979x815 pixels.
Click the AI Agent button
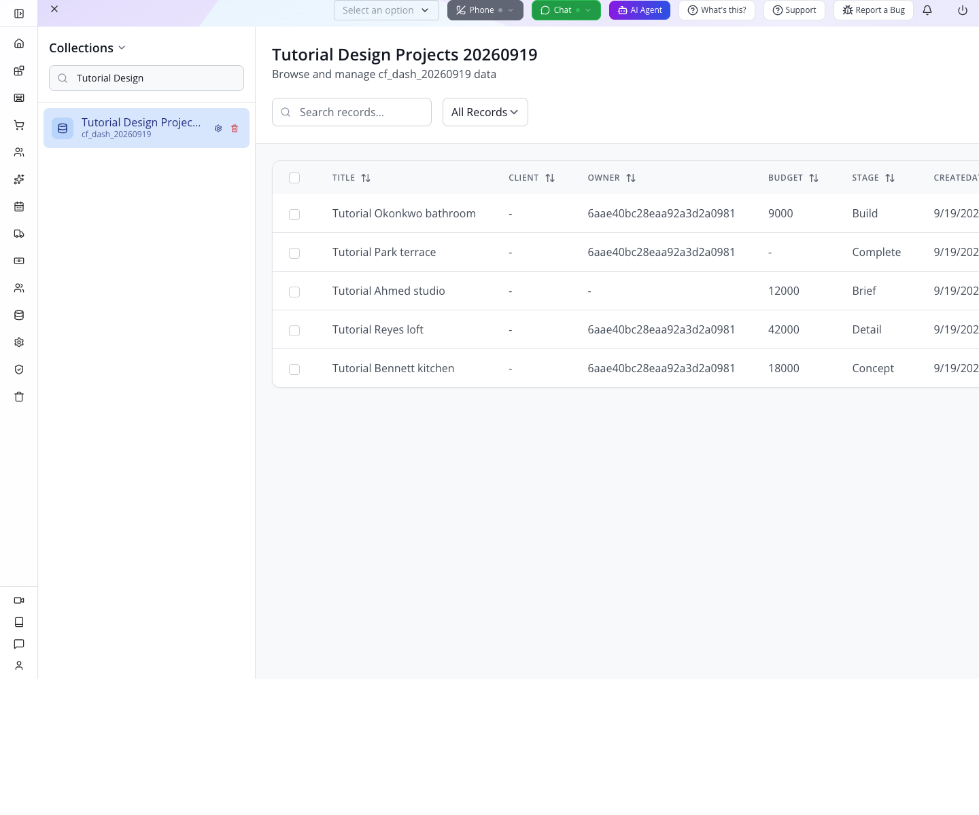(x=640, y=10)
